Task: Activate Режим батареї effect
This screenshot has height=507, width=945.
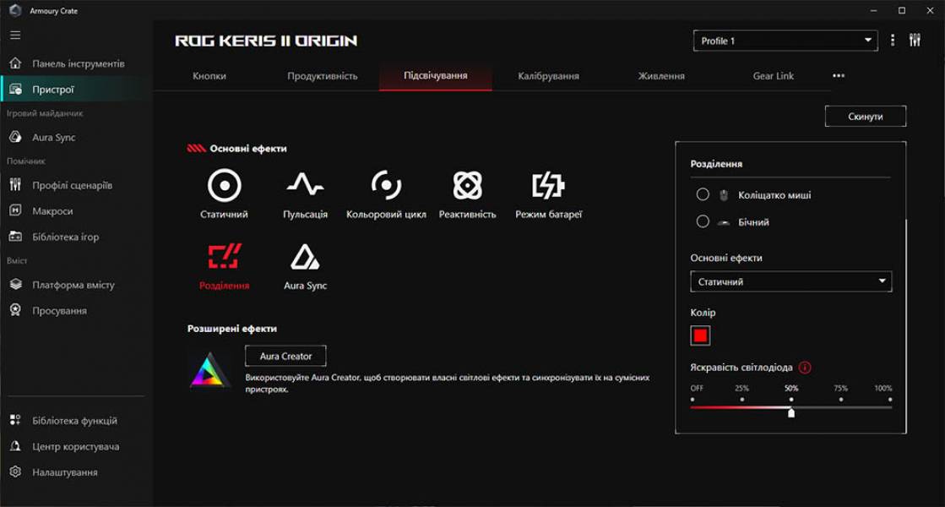Action: [546, 186]
